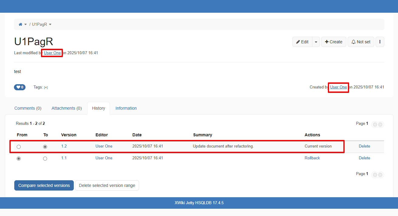Click Compare selected versions button
The width and height of the screenshot is (398, 216).
coord(44,185)
